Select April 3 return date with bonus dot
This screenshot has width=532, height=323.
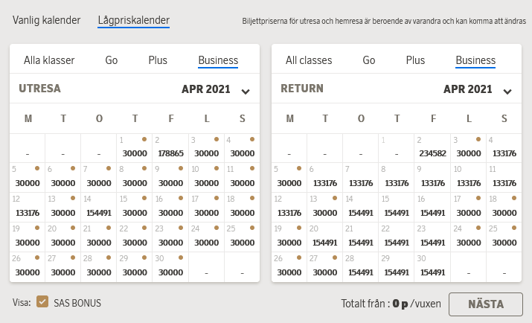tap(468, 147)
